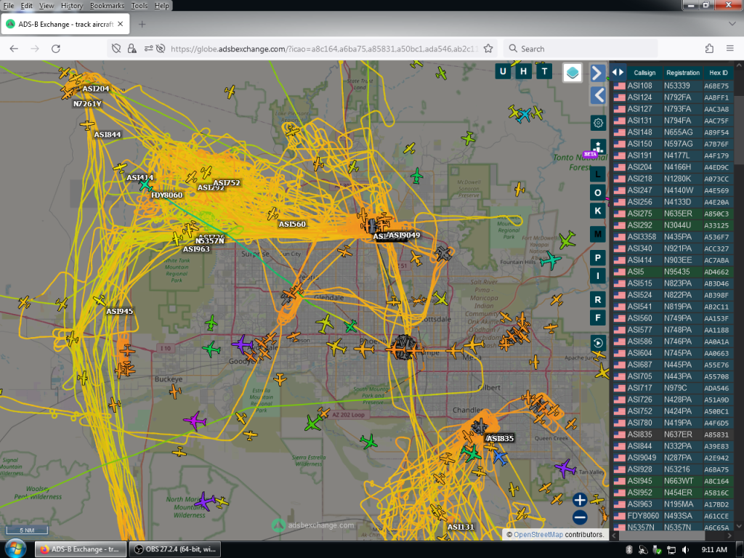
Task: Select aircraft row FDY8060 N493SA
Action: 673,516
